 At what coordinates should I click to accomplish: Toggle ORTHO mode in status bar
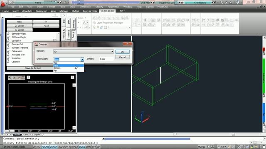tap(37, 147)
